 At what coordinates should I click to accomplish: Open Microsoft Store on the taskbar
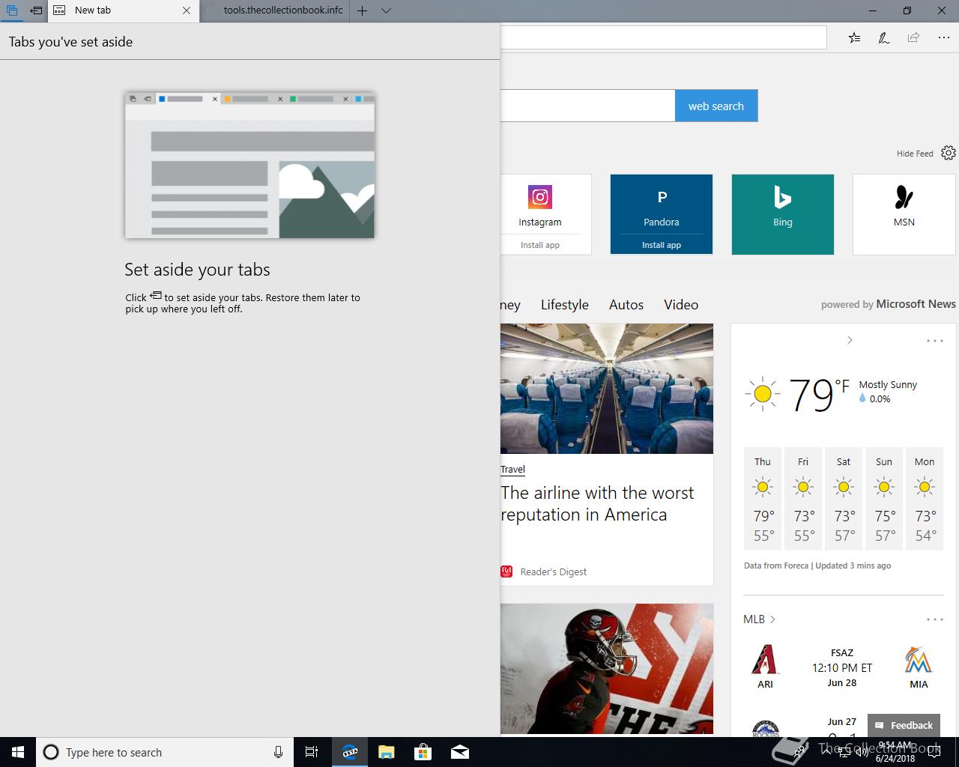click(x=423, y=752)
